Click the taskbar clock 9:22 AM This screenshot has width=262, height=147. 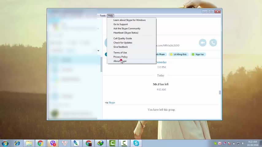click(x=252, y=142)
